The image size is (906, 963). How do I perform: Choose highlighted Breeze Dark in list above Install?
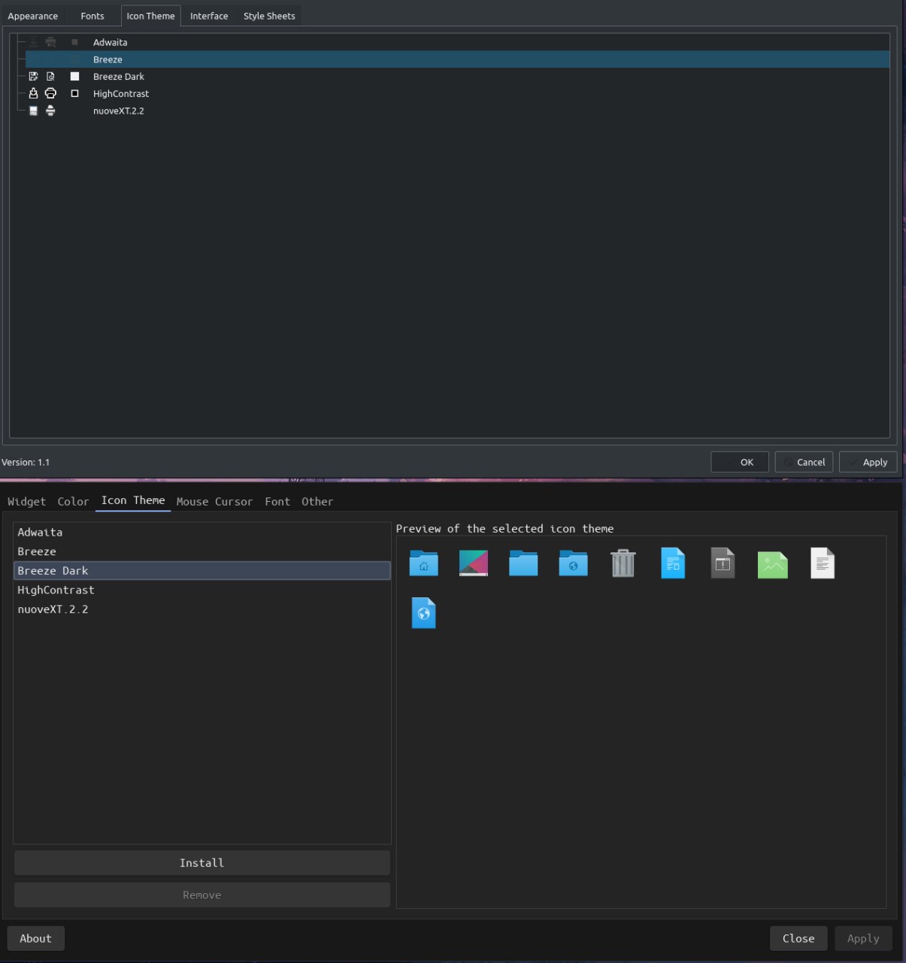(202, 571)
